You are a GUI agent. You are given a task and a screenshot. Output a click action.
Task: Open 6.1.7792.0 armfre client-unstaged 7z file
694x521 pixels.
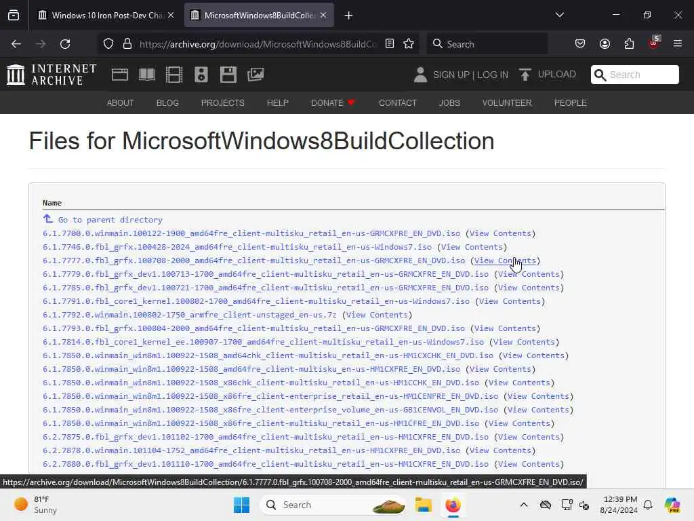[190, 315]
